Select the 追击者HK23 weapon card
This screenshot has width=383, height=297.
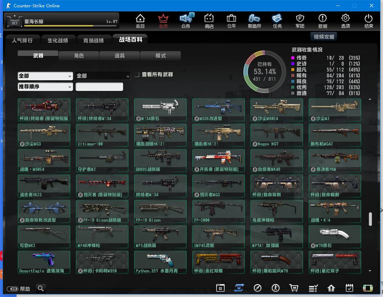[x=44, y=186]
